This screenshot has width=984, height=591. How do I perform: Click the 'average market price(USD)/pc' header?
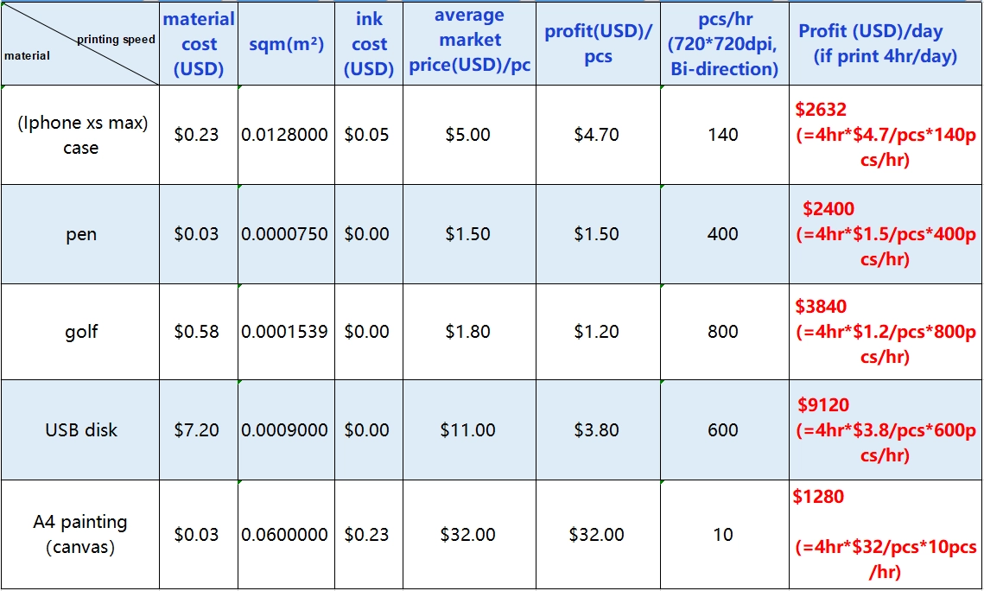pyautogui.click(x=469, y=44)
